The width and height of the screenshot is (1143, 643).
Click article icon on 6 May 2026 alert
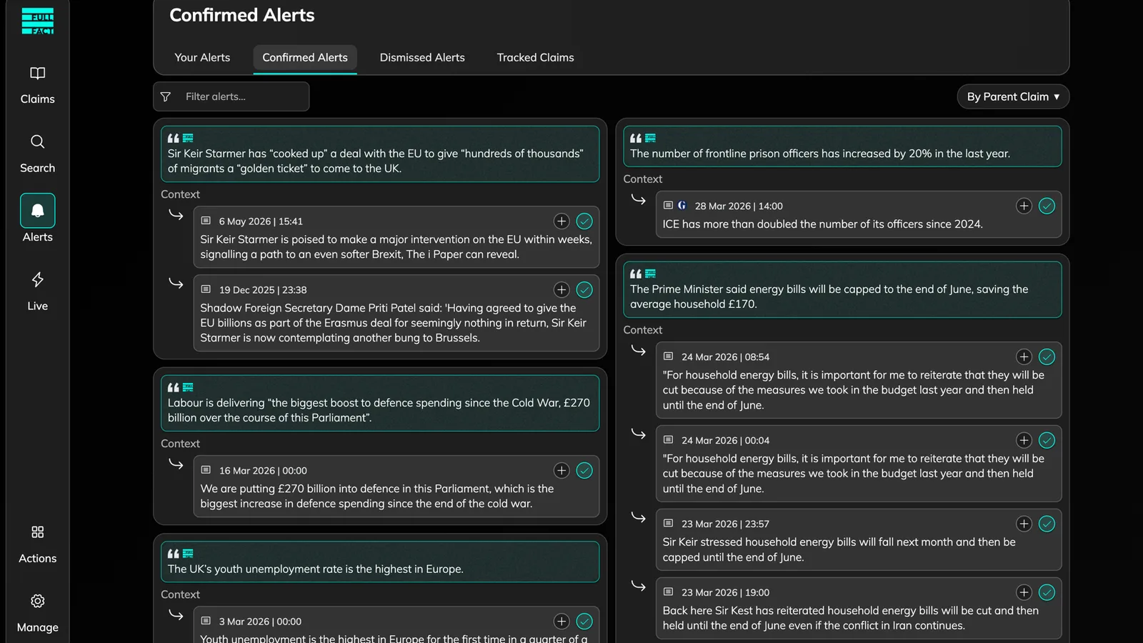point(206,221)
